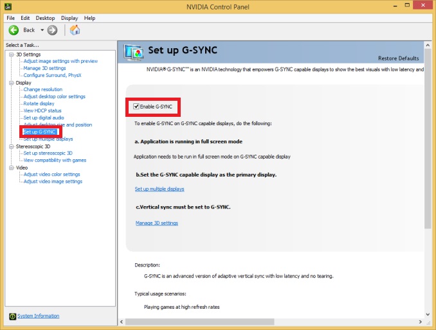Maximize the NVIDIA Control Panel window
Screen dimensions: 436x330
click(407, 5)
